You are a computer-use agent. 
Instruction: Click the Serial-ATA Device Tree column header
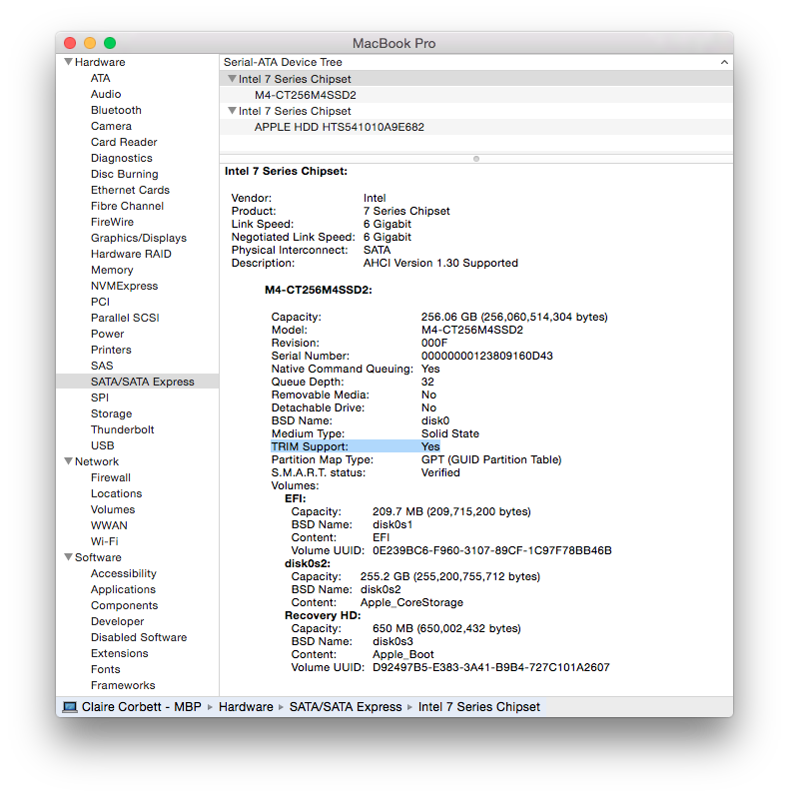475,62
